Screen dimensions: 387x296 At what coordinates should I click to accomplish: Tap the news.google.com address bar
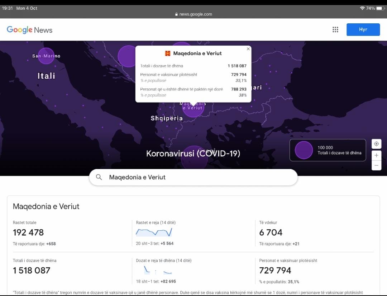point(193,14)
